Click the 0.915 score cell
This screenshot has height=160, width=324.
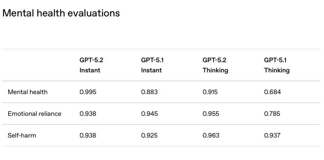click(211, 92)
